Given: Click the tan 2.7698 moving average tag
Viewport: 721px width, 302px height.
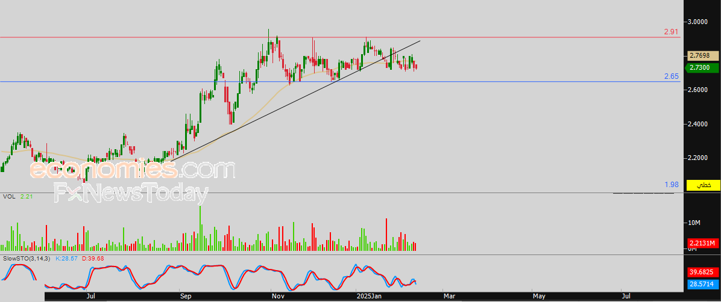Looking at the screenshot, I should [x=703, y=56].
